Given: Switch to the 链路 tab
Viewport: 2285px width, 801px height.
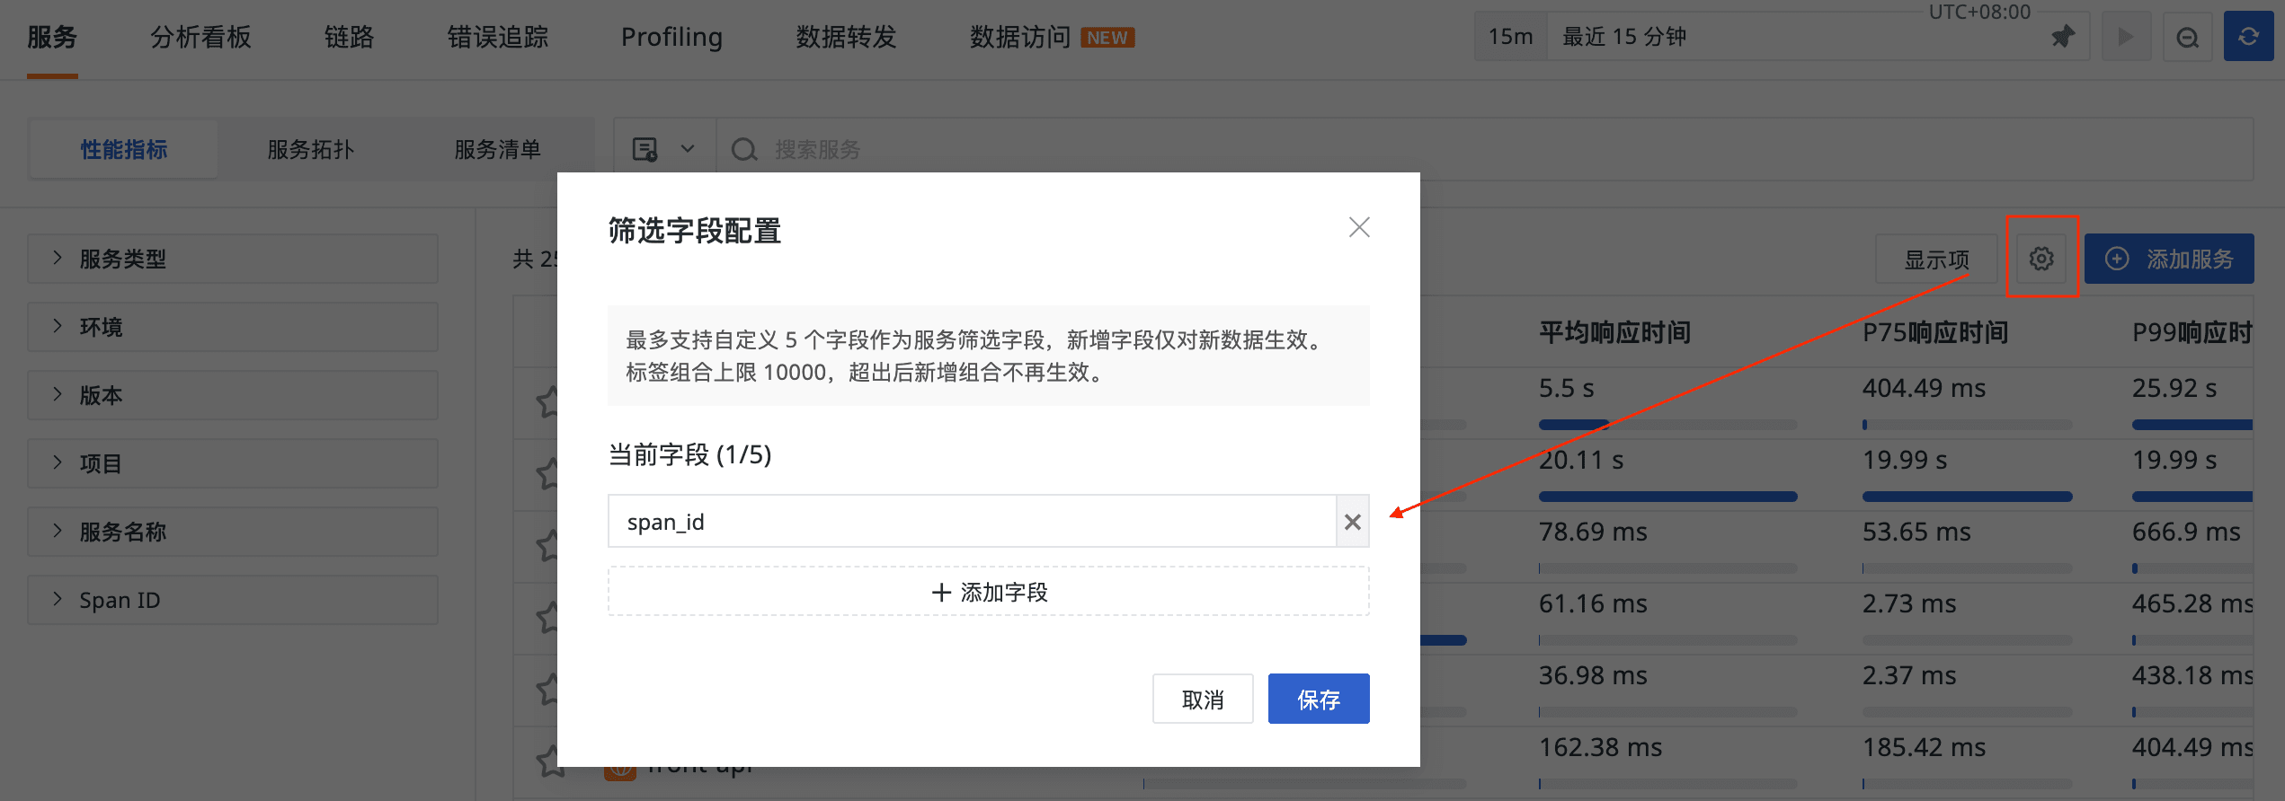Looking at the screenshot, I should pos(349,37).
